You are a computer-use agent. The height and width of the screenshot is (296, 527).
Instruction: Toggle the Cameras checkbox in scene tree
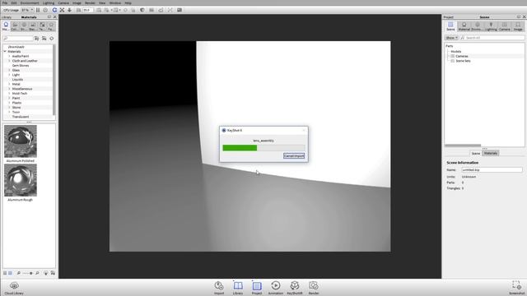453,57
